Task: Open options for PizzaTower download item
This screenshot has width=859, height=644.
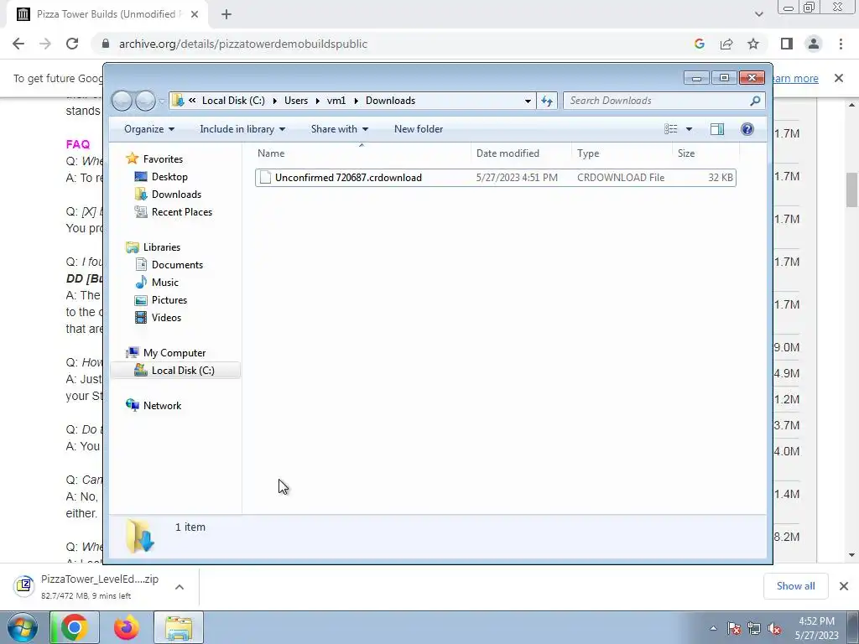Action: tap(180, 587)
